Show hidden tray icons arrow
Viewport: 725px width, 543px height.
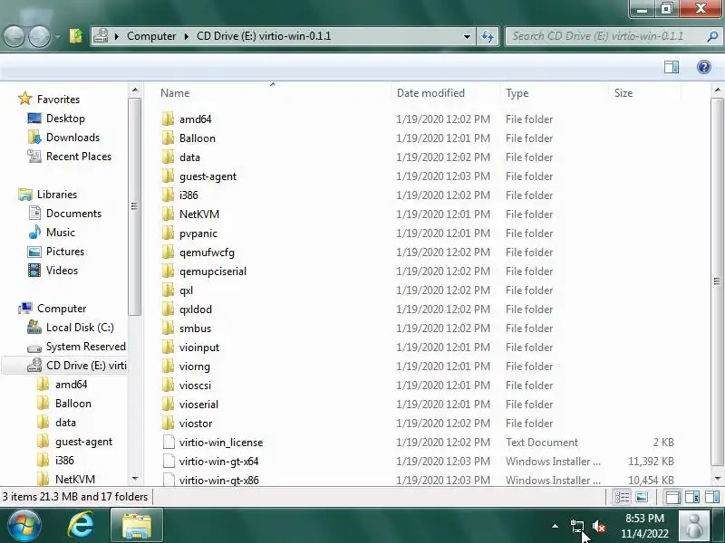(x=555, y=526)
